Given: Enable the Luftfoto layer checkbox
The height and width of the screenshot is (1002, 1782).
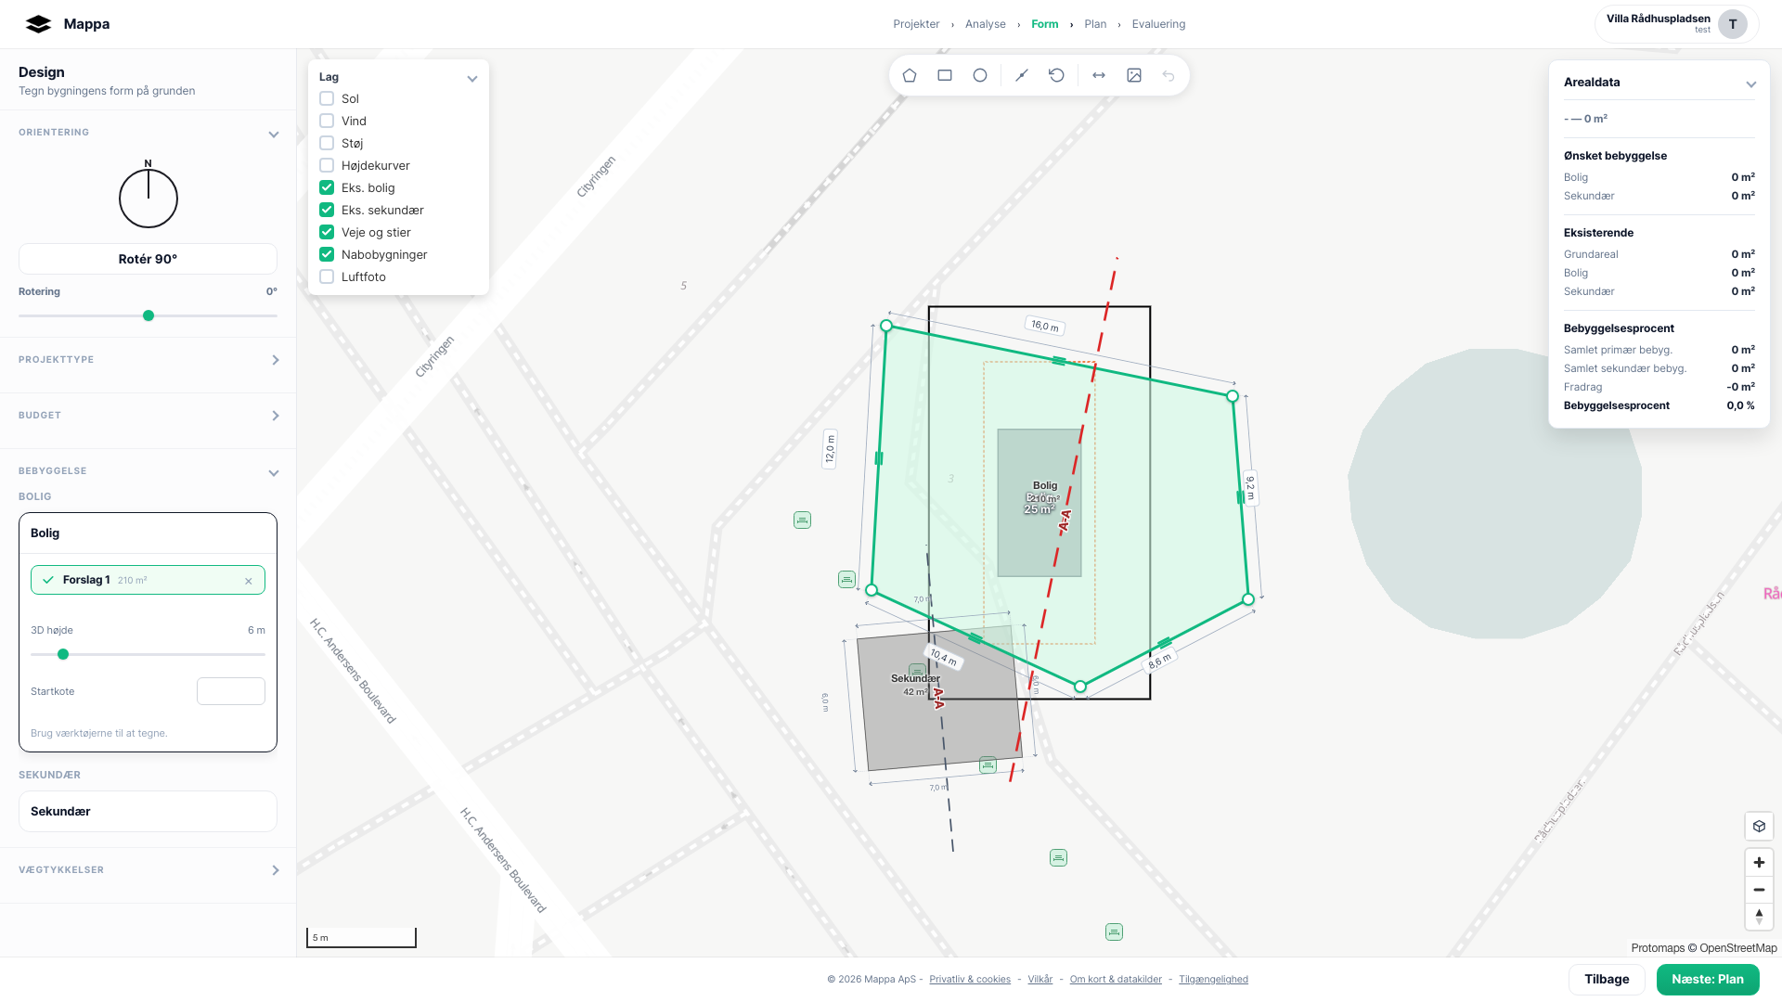Looking at the screenshot, I should [x=327, y=276].
